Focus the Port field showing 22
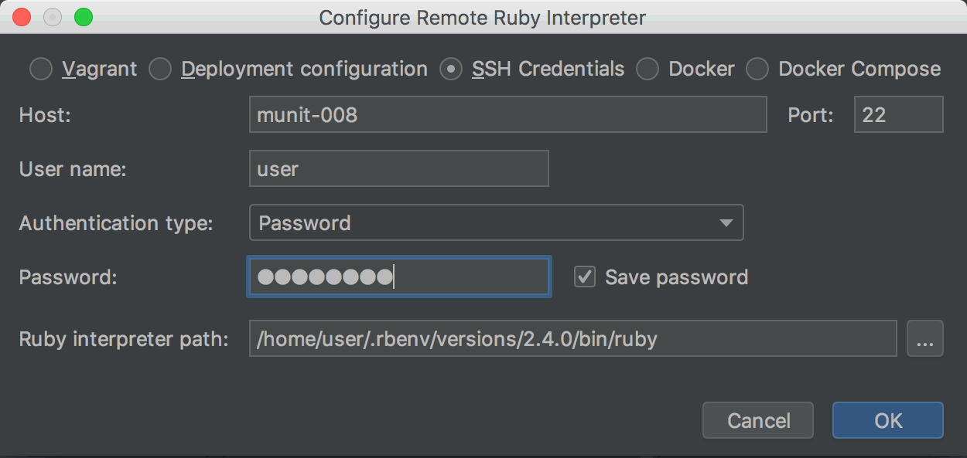Screen dimensions: 967x458 (x=898, y=115)
